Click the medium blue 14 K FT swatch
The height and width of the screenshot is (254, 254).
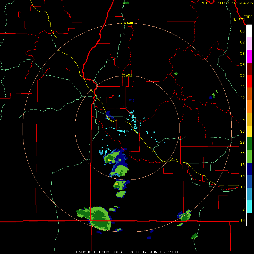(249, 181)
